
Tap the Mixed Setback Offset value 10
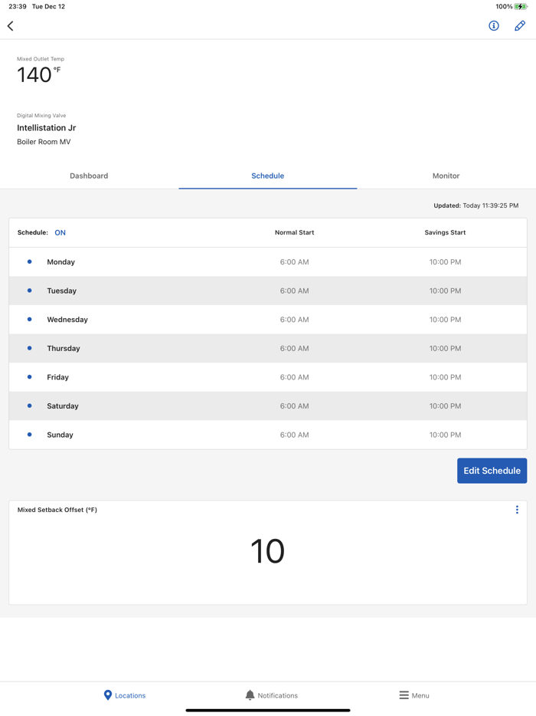point(268,551)
